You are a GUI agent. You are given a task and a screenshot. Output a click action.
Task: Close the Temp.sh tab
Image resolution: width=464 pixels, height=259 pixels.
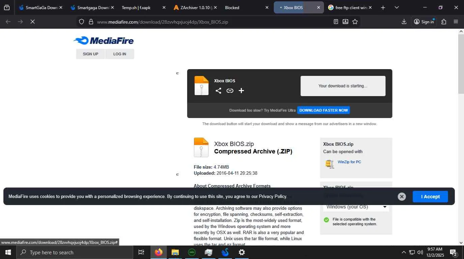(164, 7)
